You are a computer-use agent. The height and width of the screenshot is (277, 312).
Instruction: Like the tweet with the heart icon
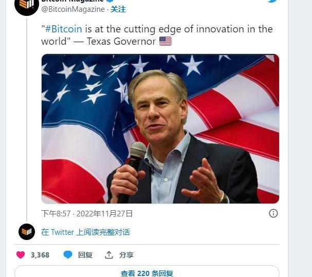(21, 255)
